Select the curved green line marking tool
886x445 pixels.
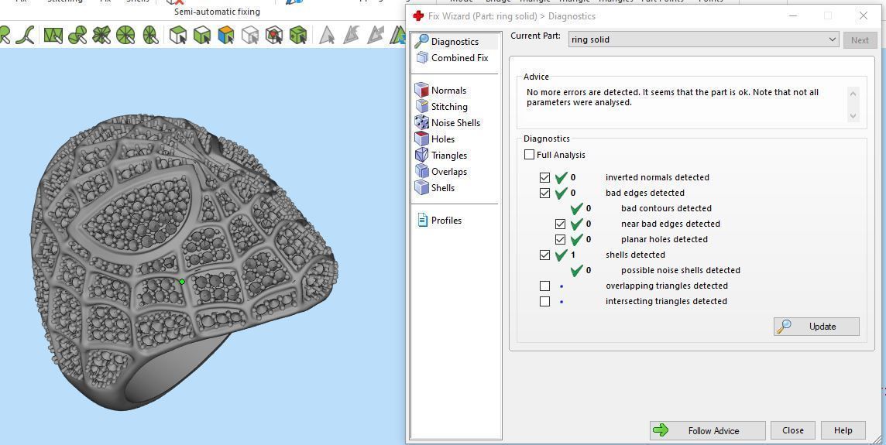pos(24,36)
